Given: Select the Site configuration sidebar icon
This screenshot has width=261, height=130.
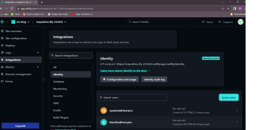Looking at the screenshot, I should tap(2, 38).
